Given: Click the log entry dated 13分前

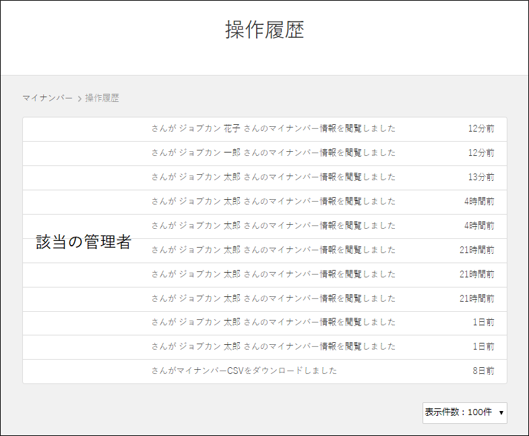Looking at the screenshot, I should (273, 177).
